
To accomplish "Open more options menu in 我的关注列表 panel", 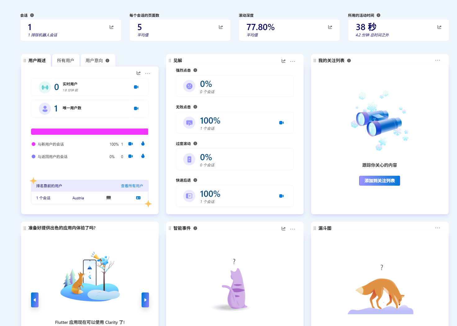I will (437, 60).
